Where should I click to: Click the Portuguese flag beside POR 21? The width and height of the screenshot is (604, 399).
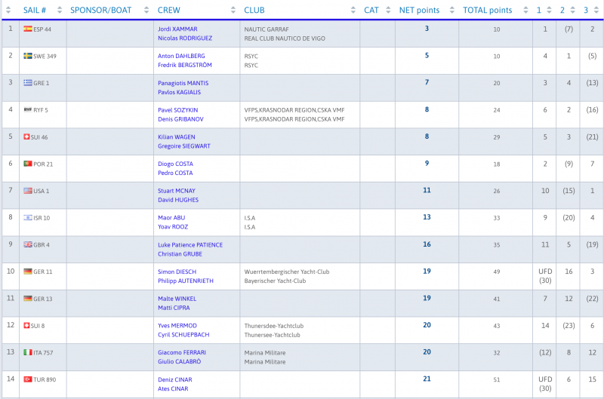tap(28, 164)
